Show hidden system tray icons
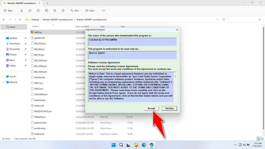This screenshot has height=149, width=265. tap(235, 145)
